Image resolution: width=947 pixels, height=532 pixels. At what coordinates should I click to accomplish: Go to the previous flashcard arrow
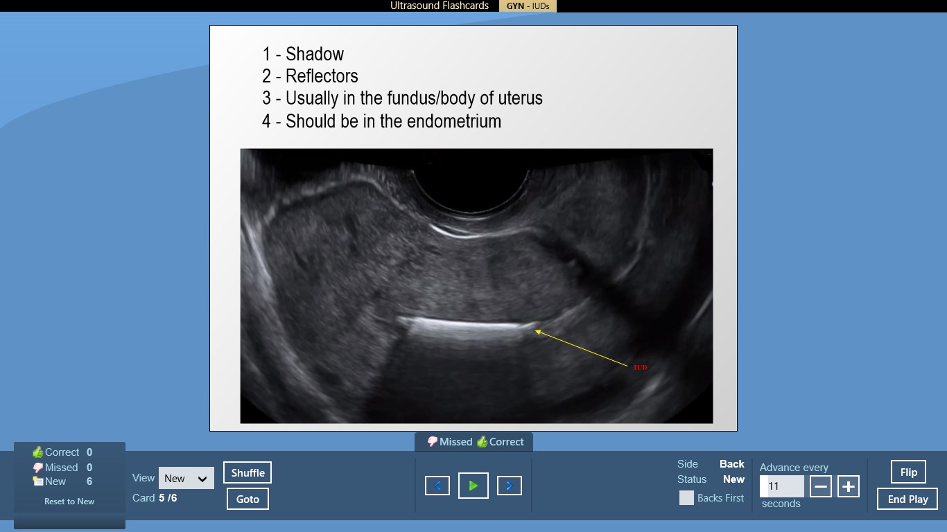(437, 486)
